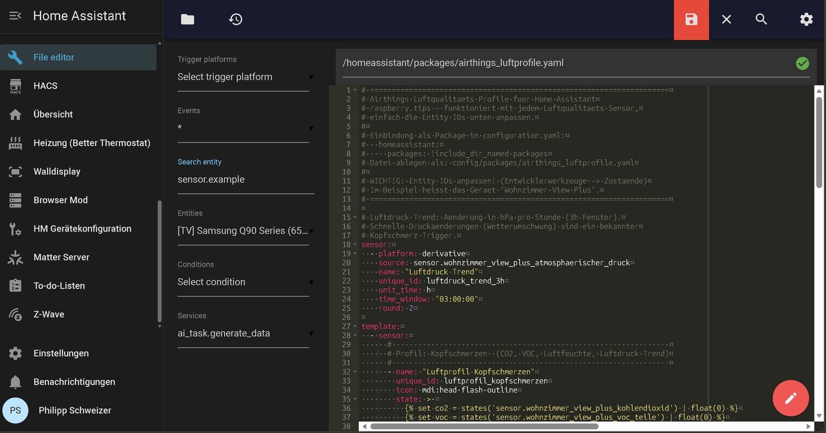The height and width of the screenshot is (433, 826).
Task: Open Heizung (Better Thermostat) panel
Action: (x=78, y=143)
